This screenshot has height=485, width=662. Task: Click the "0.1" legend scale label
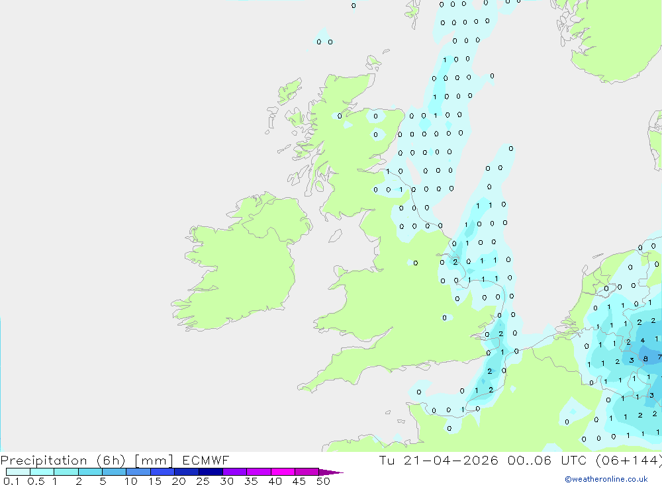point(11,481)
